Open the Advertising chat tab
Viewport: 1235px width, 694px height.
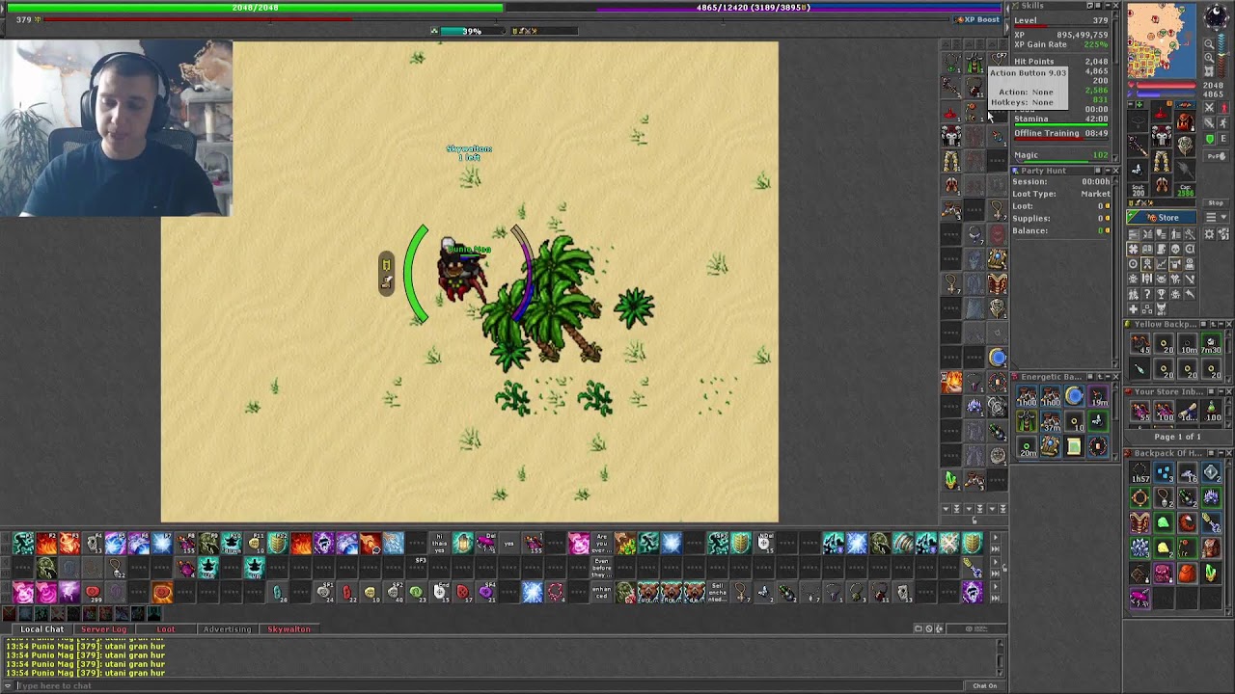227,629
